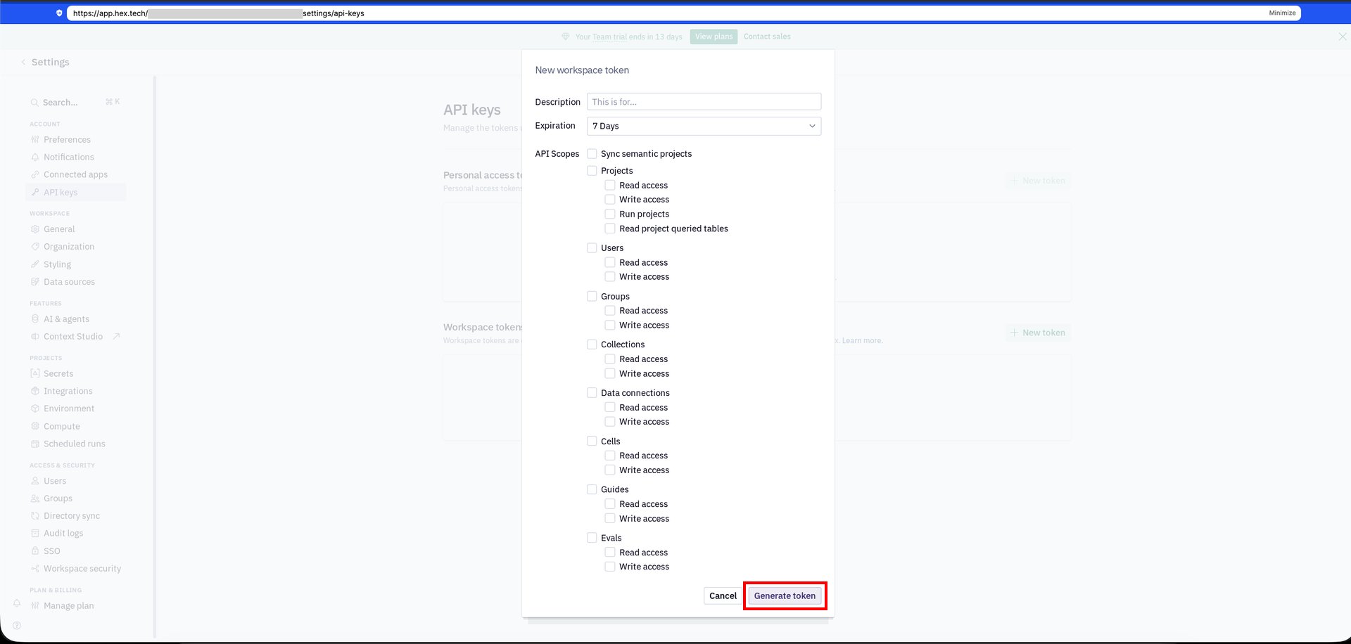This screenshot has width=1351, height=644.
Task: Select the API keys sidebar item
Action: pyautogui.click(x=75, y=193)
